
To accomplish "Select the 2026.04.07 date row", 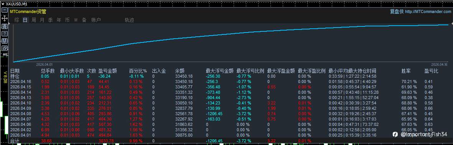I will pos(20,119).
